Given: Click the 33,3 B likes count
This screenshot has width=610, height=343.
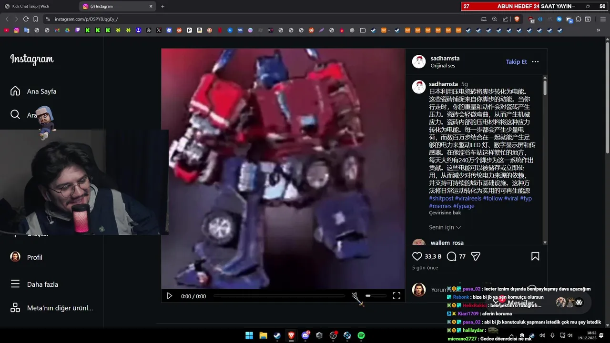Looking at the screenshot, I should coord(433,256).
